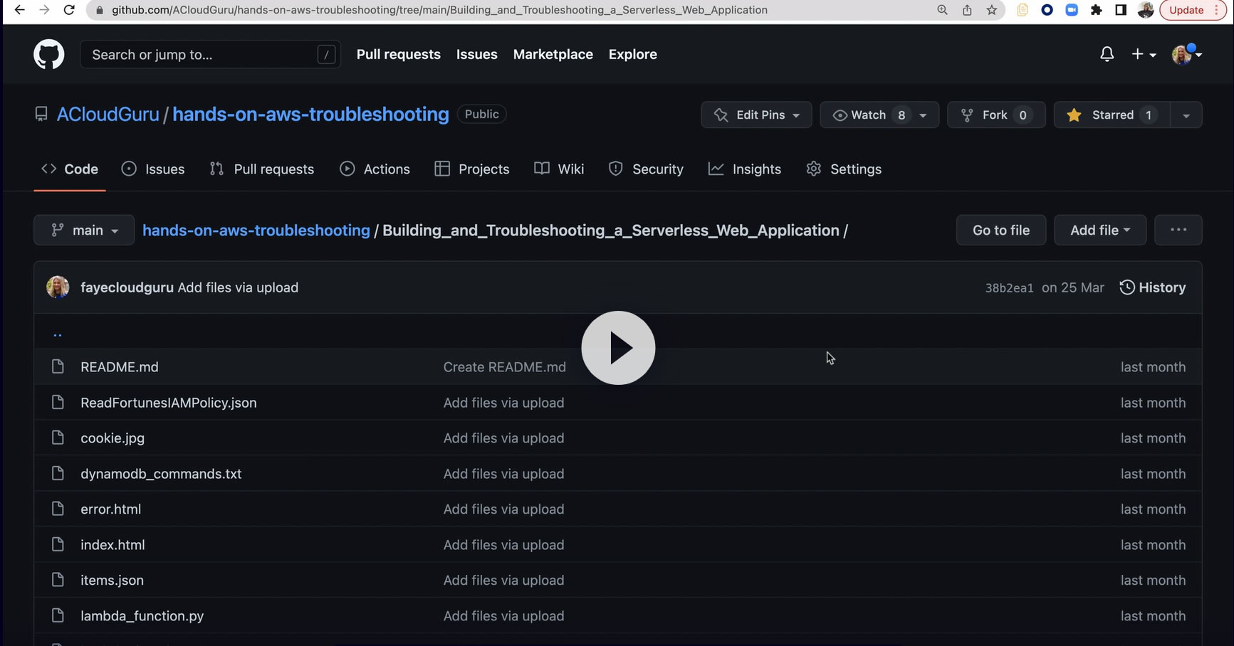This screenshot has width=1234, height=646.
Task: Click the browser forward arrow
Action: [44, 10]
